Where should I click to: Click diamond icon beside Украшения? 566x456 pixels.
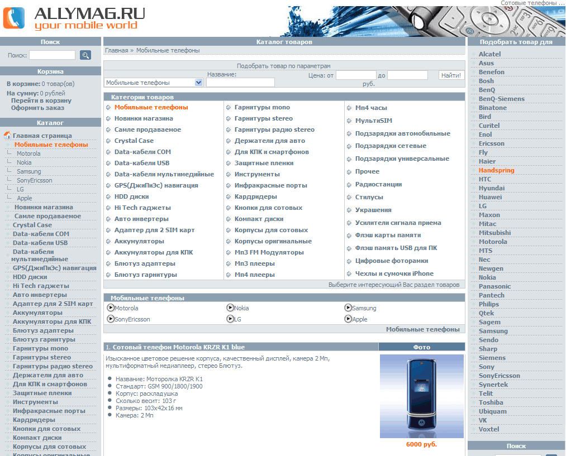349,210
